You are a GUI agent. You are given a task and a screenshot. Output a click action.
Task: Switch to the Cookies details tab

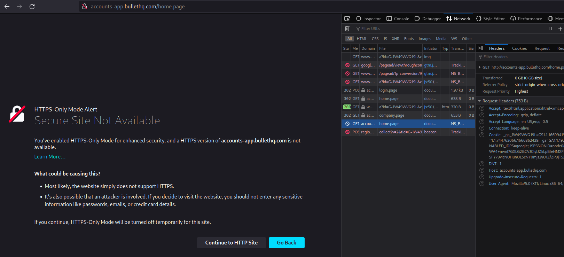[x=519, y=48]
